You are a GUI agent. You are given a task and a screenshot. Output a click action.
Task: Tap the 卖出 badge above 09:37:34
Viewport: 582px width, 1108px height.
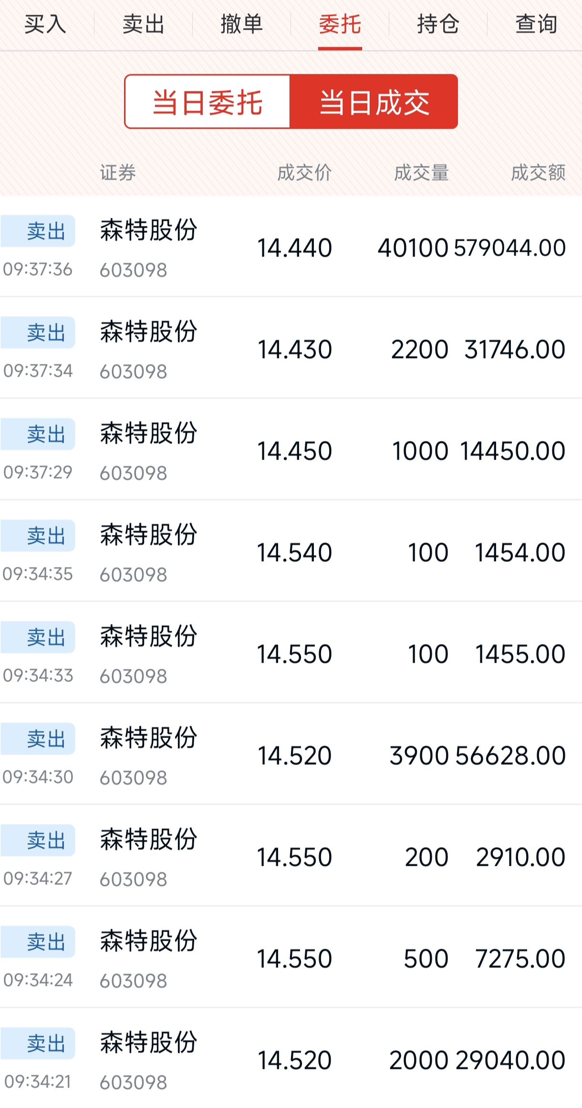coord(38,332)
